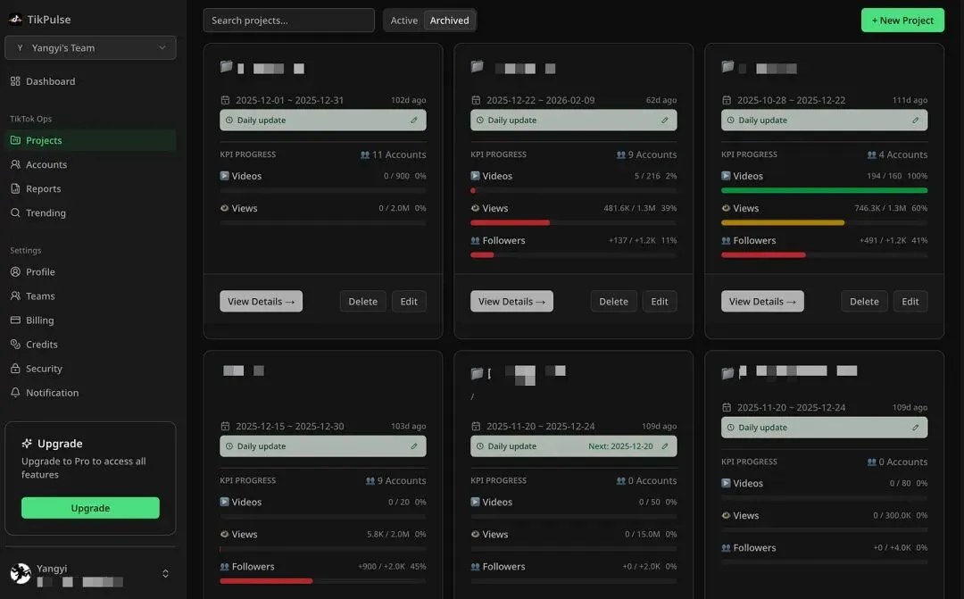
Task: Click calendar icon beside 2025-12-15 ~ 2025-12-30
Action: point(225,426)
